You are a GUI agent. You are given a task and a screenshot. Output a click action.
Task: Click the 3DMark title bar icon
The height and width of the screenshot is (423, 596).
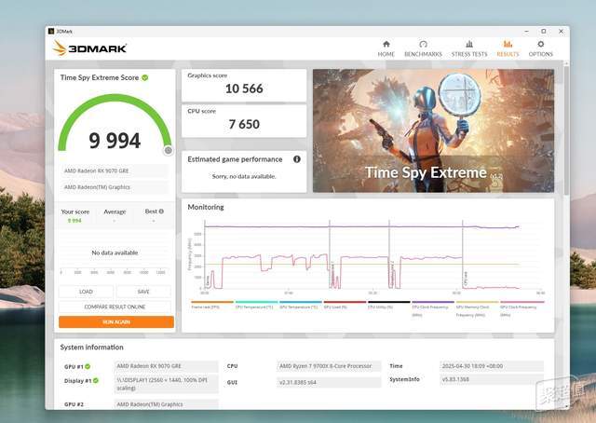(x=51, y=31)
